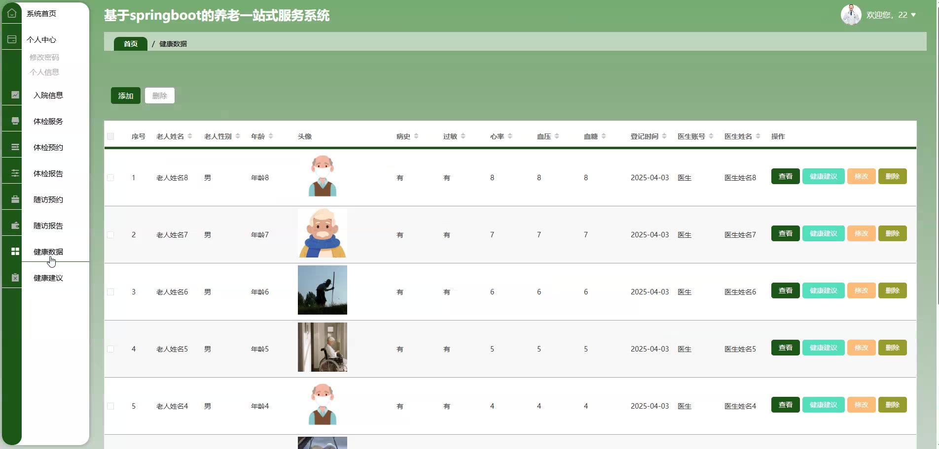Click the sliders icon beside 体检报告
The image size is (939, 449).
[15, 173]
